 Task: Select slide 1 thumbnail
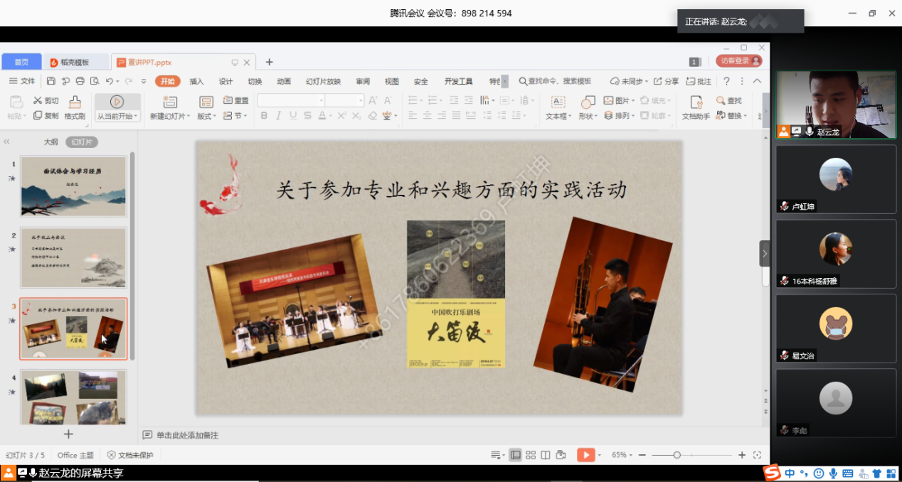click(x=73, y=186)
